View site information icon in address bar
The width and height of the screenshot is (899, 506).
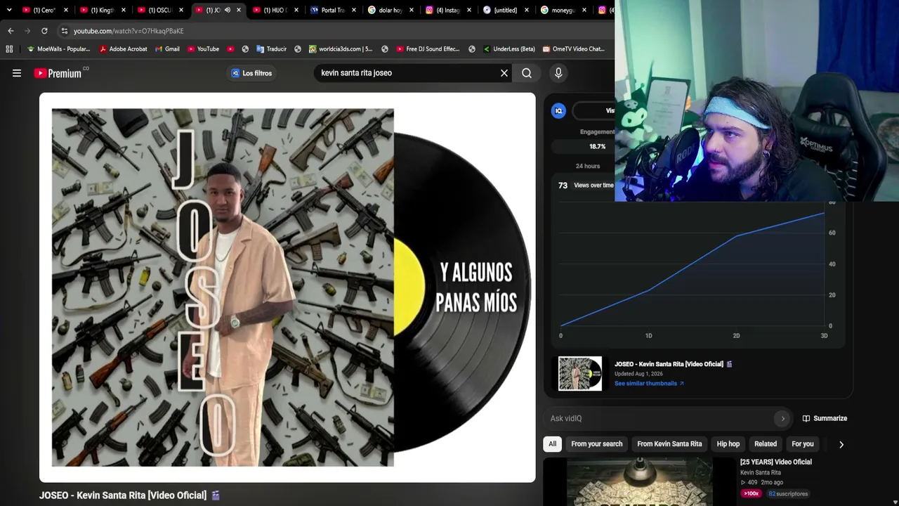point(65,31)
